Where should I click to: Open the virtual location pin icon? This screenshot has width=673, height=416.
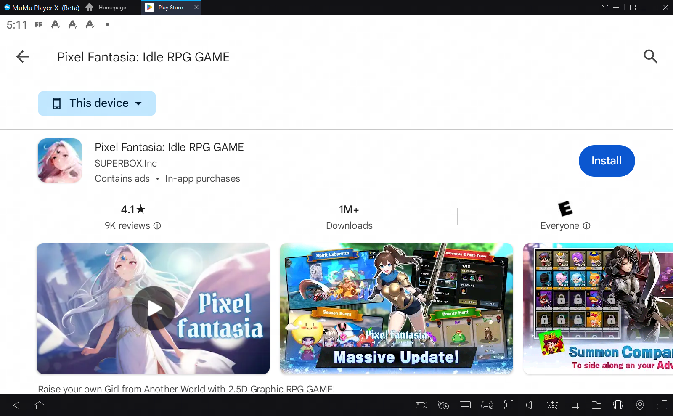coord(640,405)
